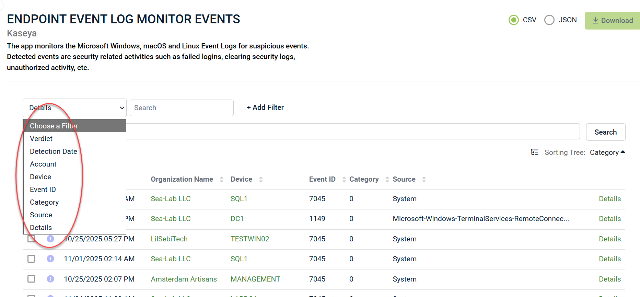Collapse the Details filter dropdown
Viewport: 640px width, 297px height.
pos(74,108)
